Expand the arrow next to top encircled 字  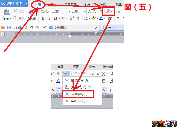pyautogui.click(x=112, y=11)
